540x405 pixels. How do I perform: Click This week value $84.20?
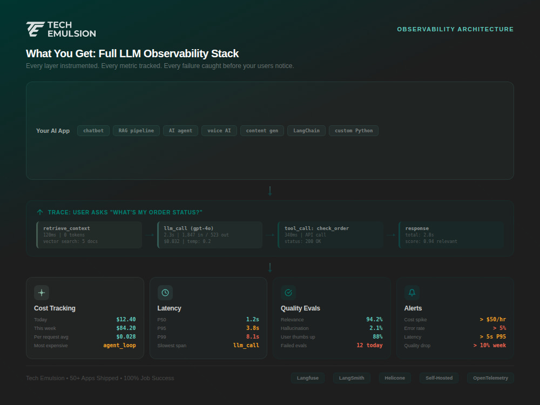click(126, 328)
